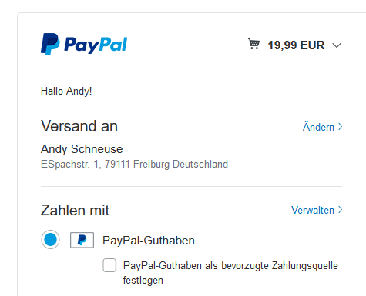Click the Hallo Andy! greeting text
Viewport: 366px width, 296px height.
point(66,91)
